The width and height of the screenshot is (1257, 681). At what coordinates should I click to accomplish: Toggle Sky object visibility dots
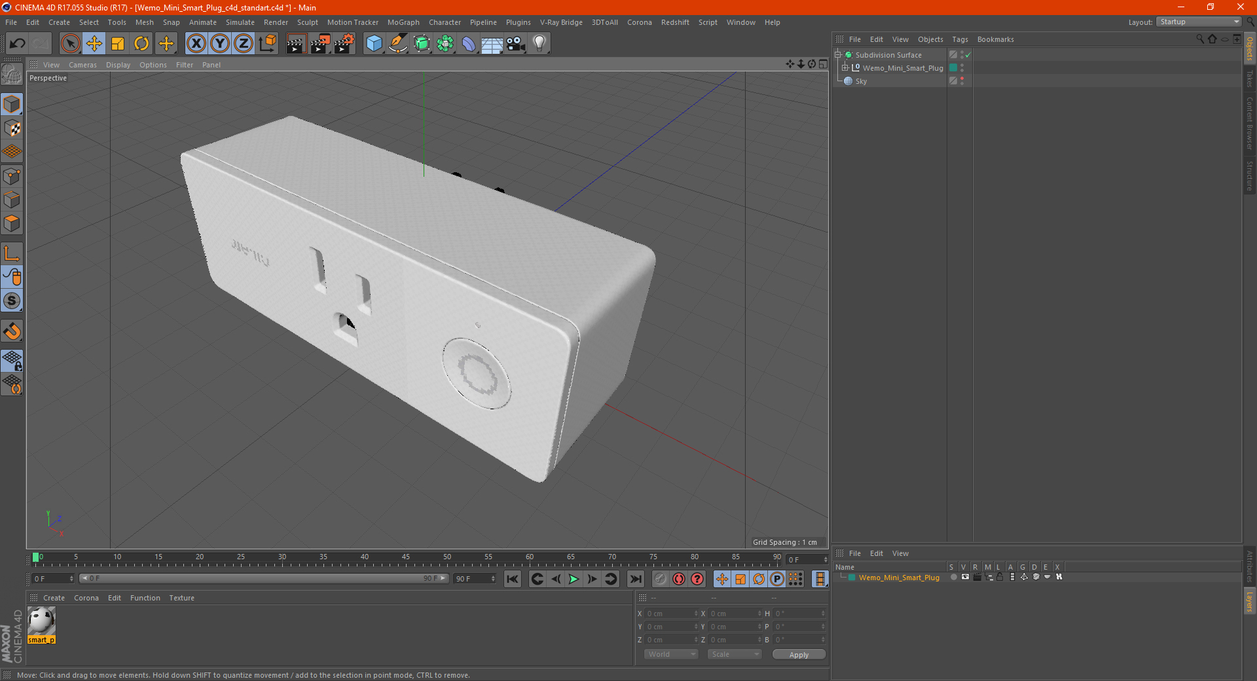tap(962, 81)
